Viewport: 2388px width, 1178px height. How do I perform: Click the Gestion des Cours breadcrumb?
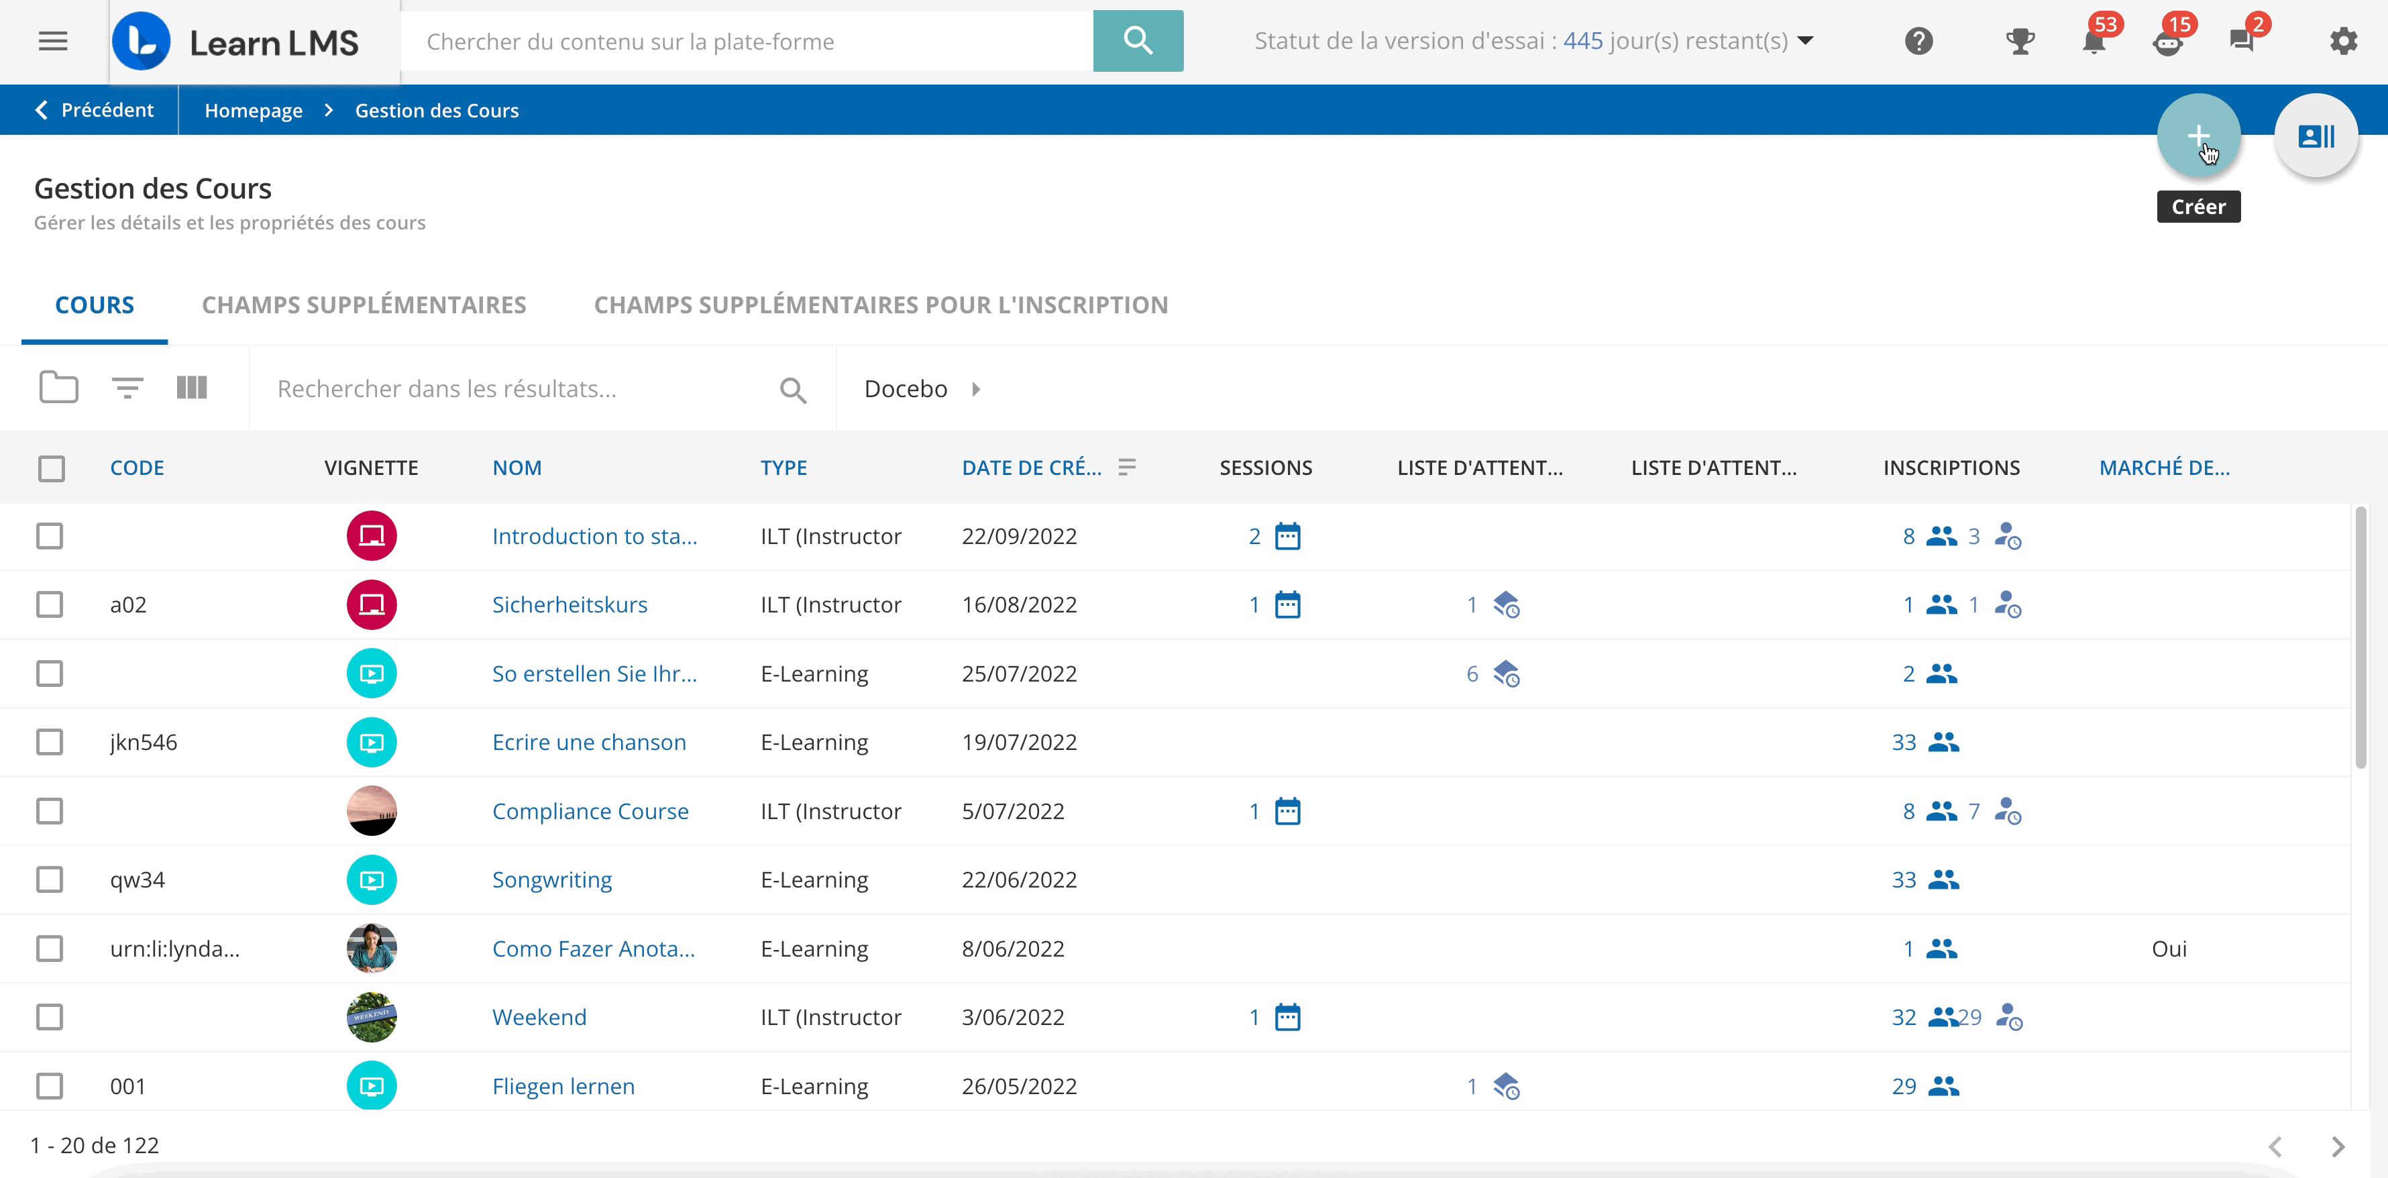click(437, 110)
